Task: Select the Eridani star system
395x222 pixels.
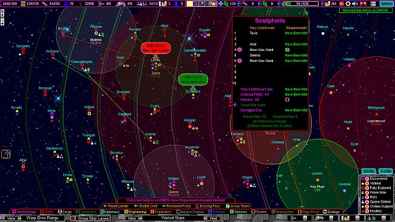Action: coord(174,184)
